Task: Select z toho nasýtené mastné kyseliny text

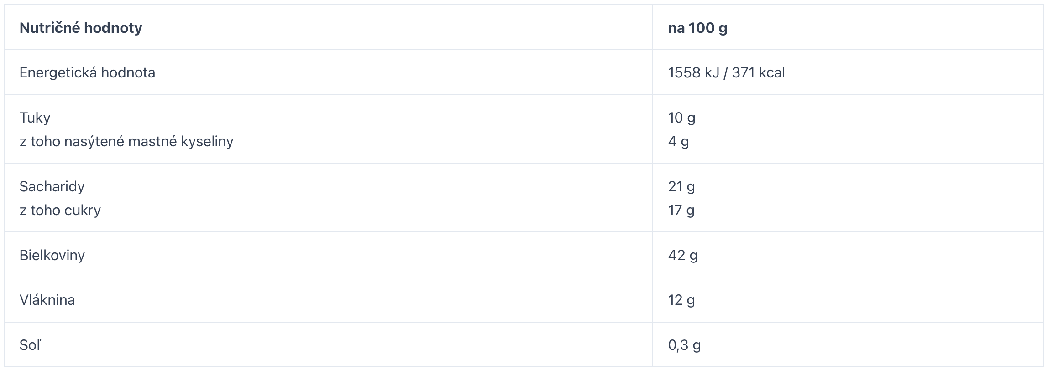Action: coord(126,141)
